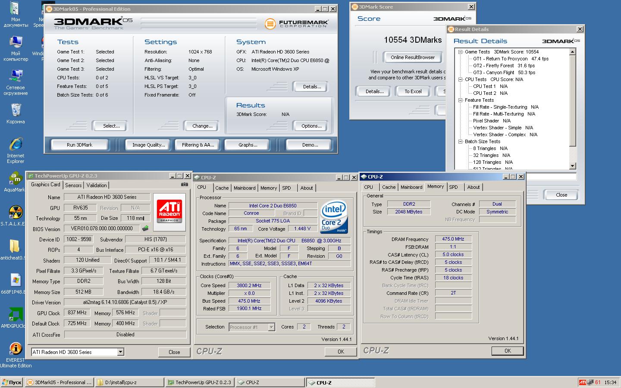This screenshot has height=388, width=621.
Task: Click the GPU-Z screenshot camera icon
Action: [x=185, y=184]
